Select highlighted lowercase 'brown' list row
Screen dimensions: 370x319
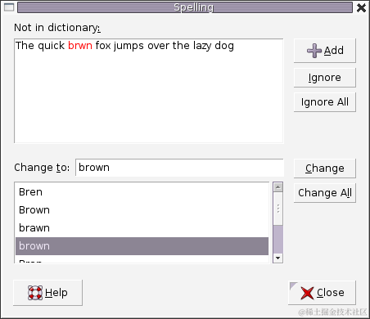click(142, 246)
